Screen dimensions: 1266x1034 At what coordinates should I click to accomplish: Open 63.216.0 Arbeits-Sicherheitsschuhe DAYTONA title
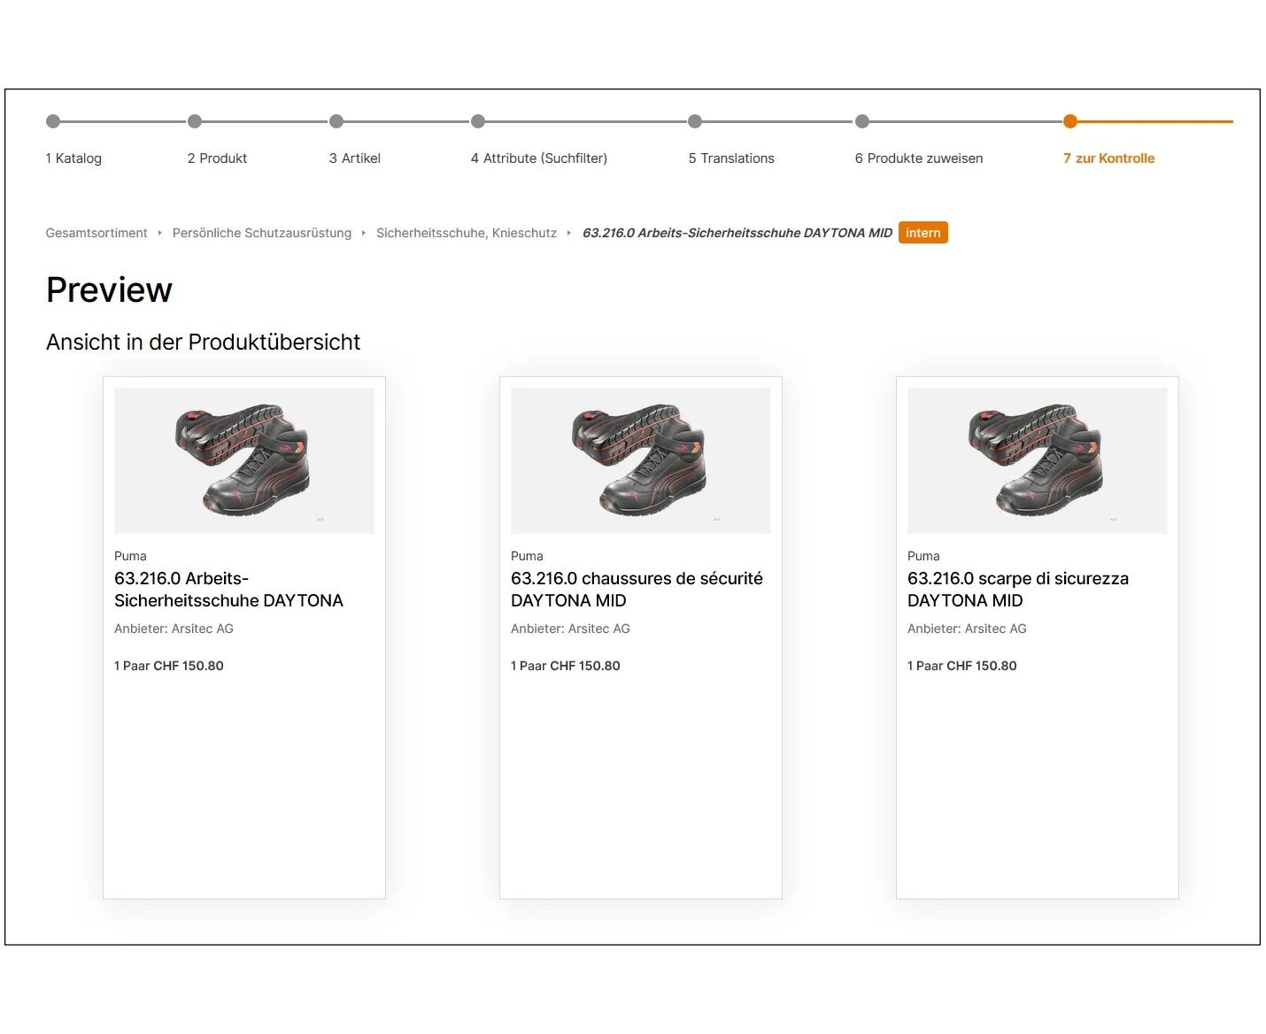(x=228, y=590)
